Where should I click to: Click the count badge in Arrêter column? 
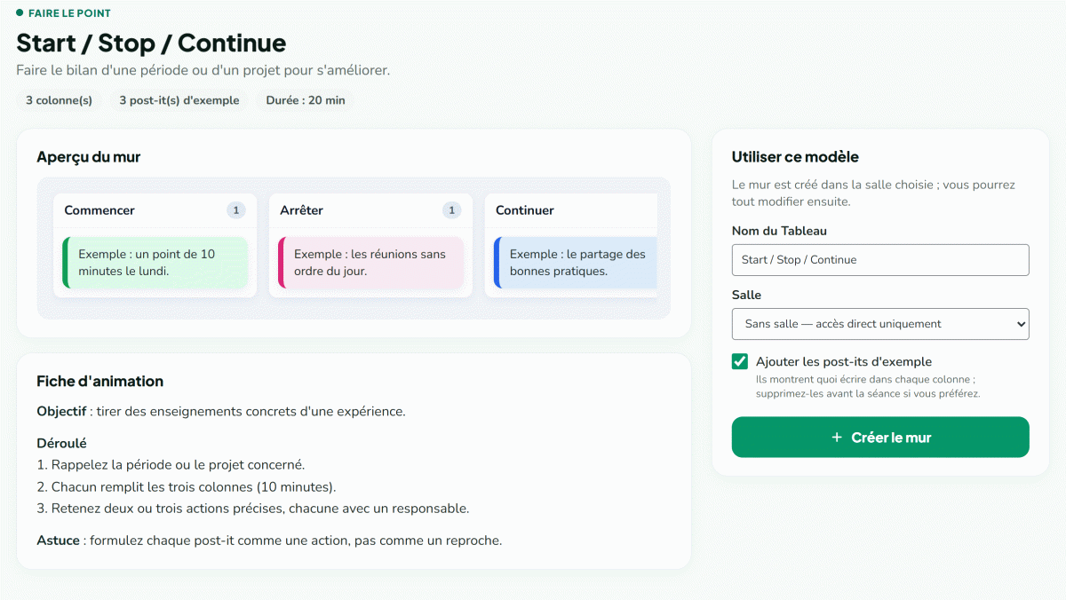451,210
